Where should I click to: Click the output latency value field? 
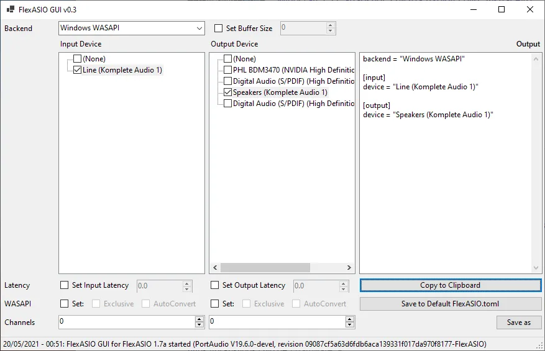pos(316,286)
